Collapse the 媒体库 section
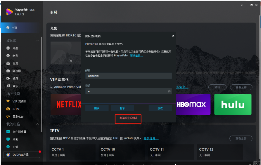Image resolution: width=261 pixels, height=165 pixels. click(38, 40)
